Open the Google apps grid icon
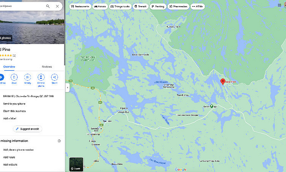The height and width of the screenshot is (172, 286). click(279, 5)
